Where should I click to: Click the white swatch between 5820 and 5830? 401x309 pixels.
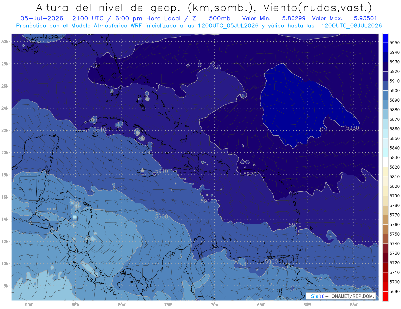[x=385, y=162]
